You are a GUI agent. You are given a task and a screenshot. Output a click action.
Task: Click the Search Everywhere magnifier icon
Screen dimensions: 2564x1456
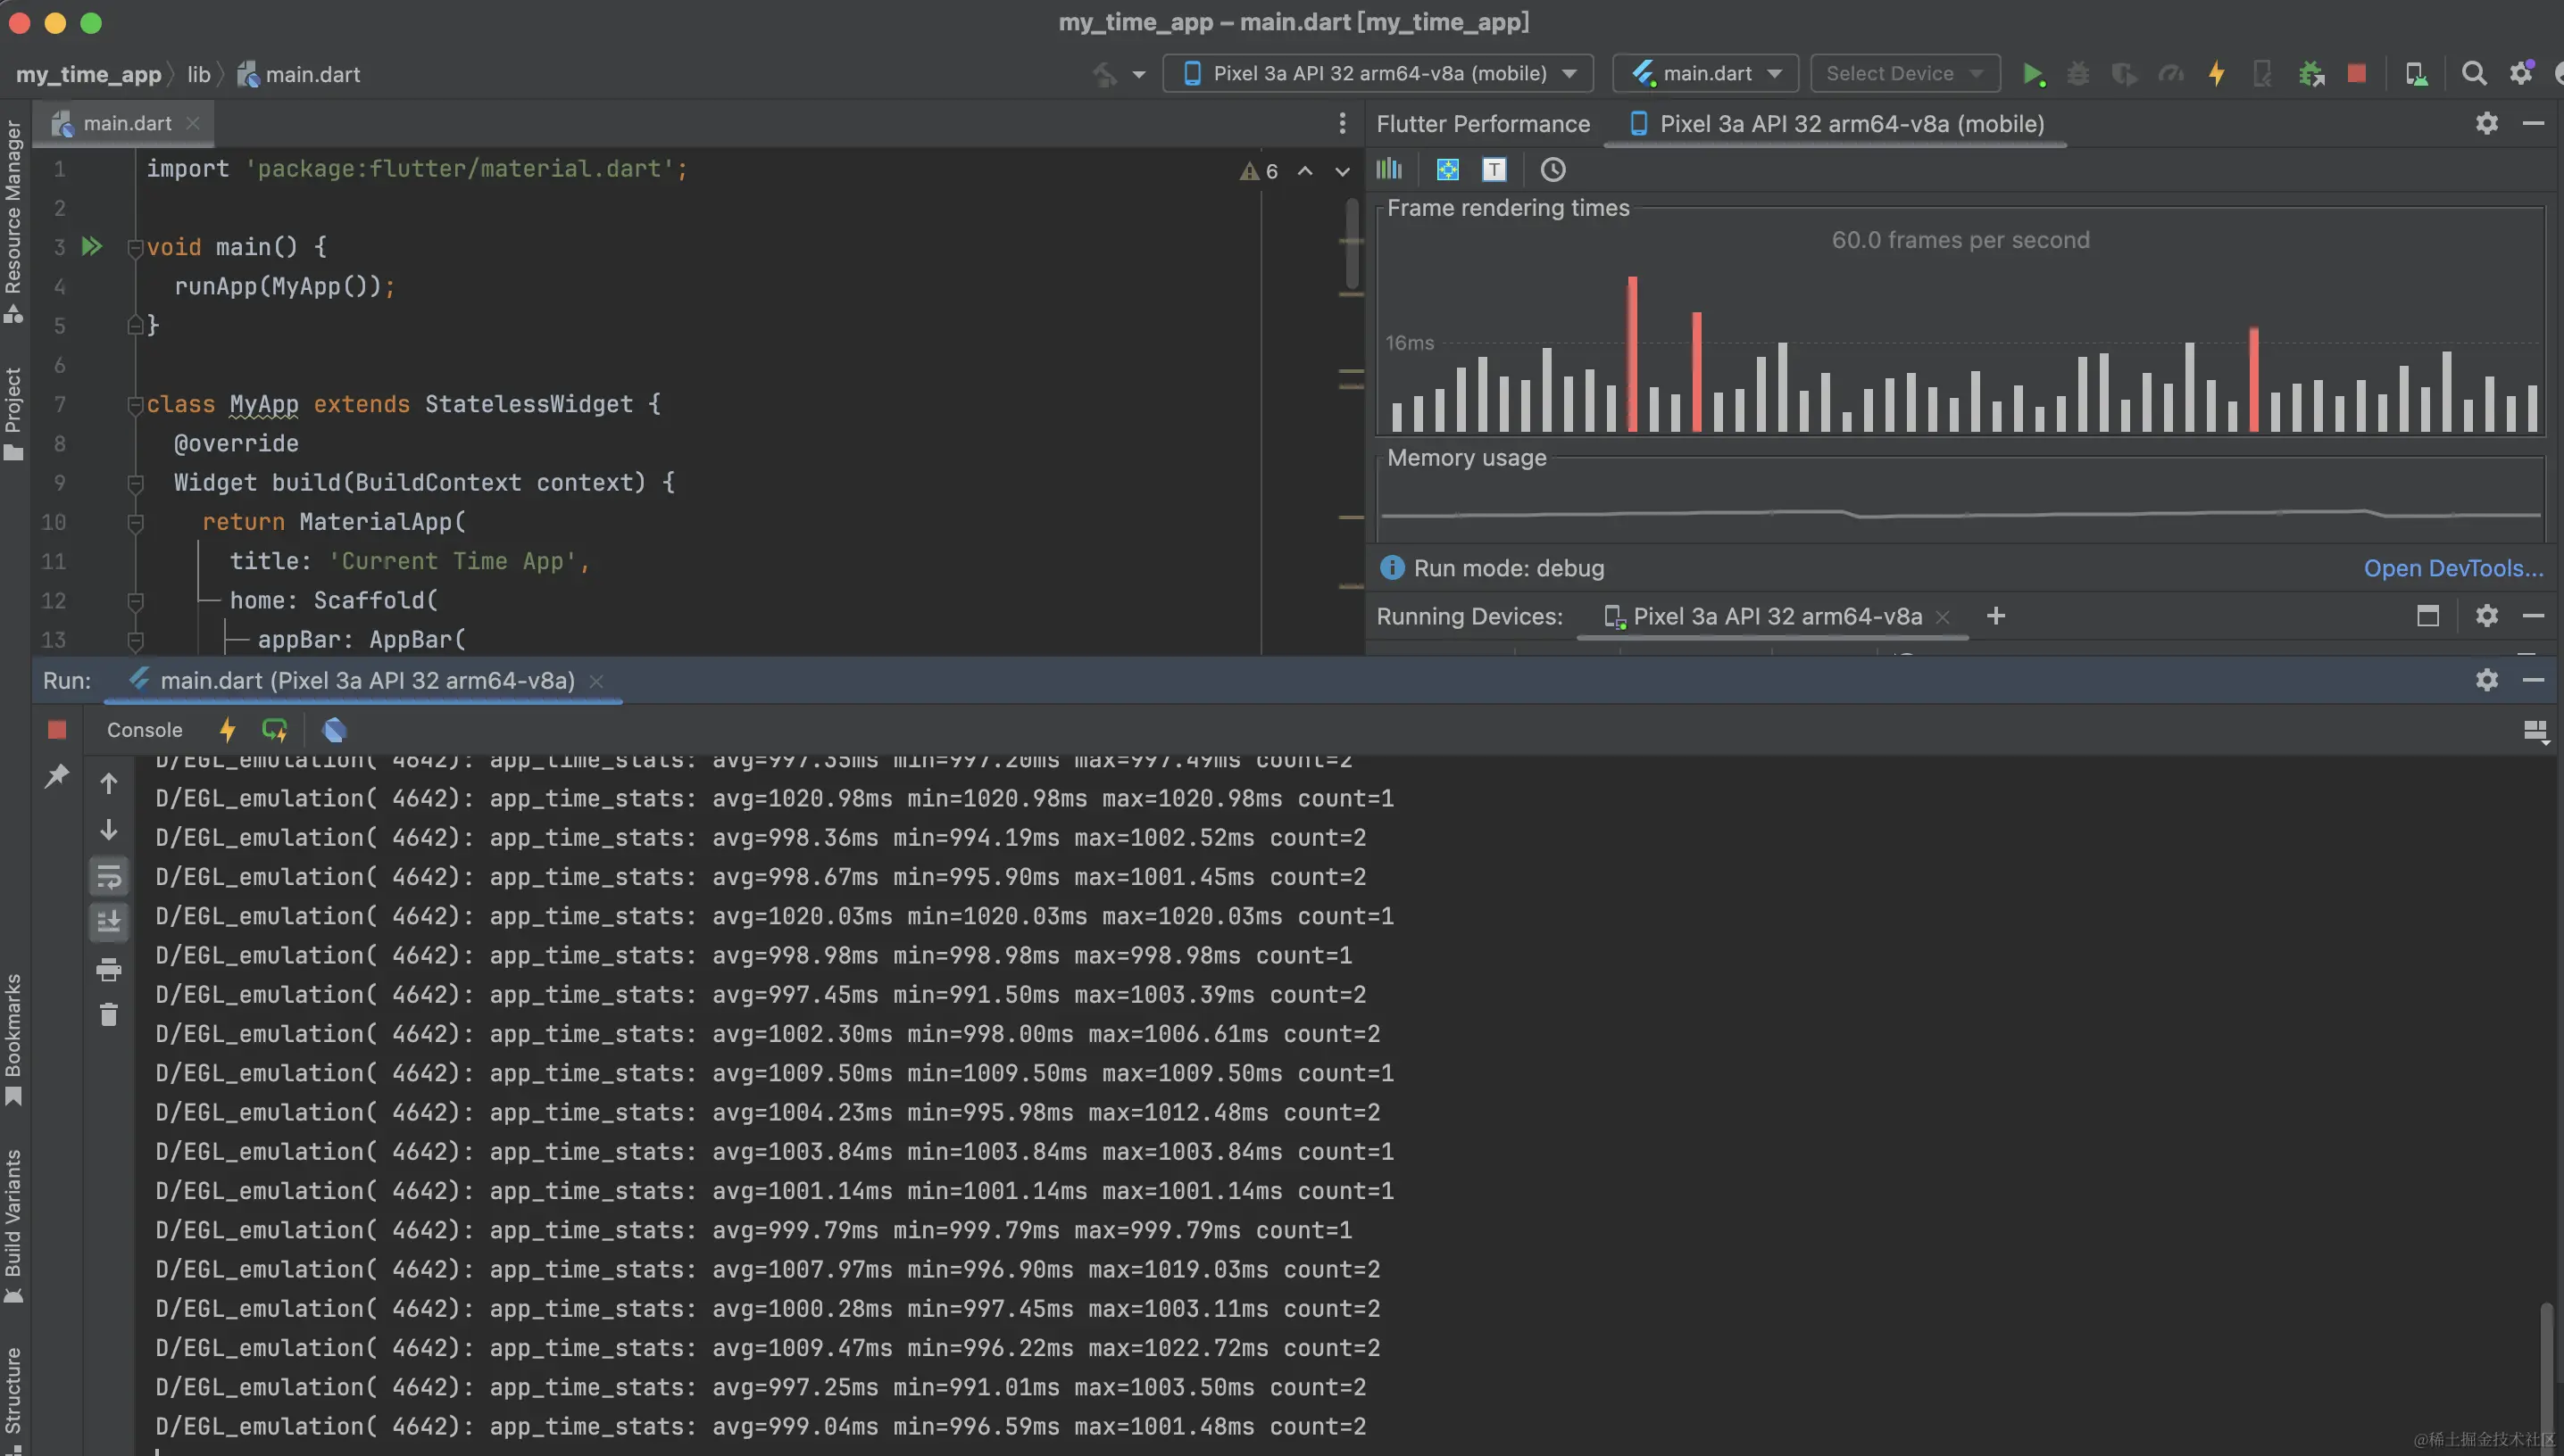pyautogui.click(x=2473, y=74)
